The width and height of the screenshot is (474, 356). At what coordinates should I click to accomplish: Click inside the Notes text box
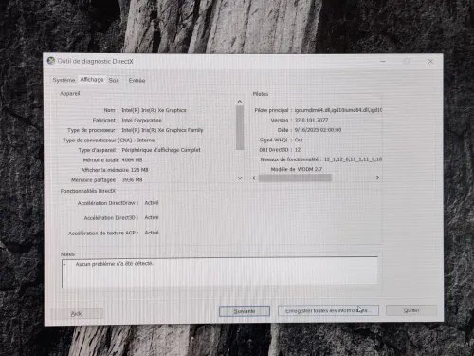220,272
